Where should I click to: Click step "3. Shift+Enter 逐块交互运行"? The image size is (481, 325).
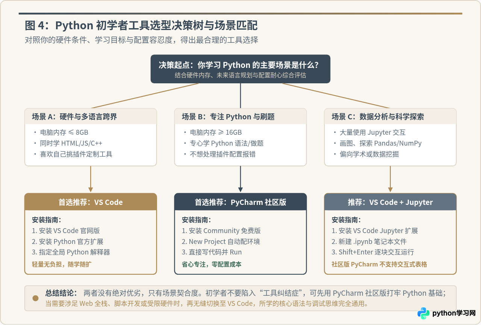[373, 252]
